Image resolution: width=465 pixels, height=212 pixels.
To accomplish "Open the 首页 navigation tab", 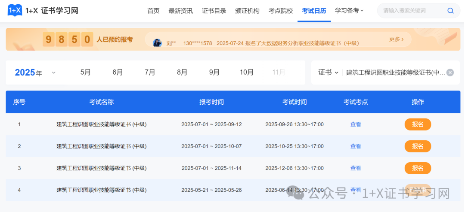I will [x=153, y=11].
